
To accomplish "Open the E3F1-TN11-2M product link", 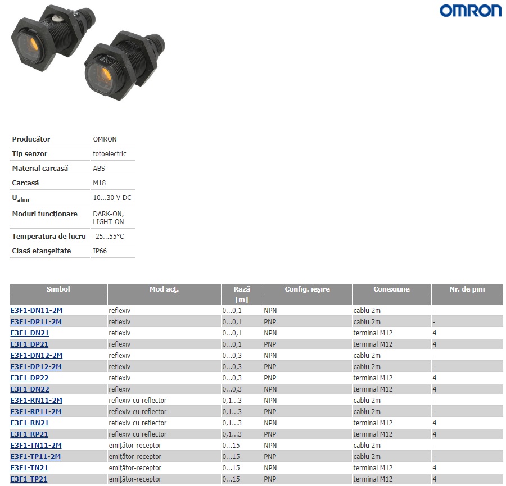I will click(x=36, y=446).
